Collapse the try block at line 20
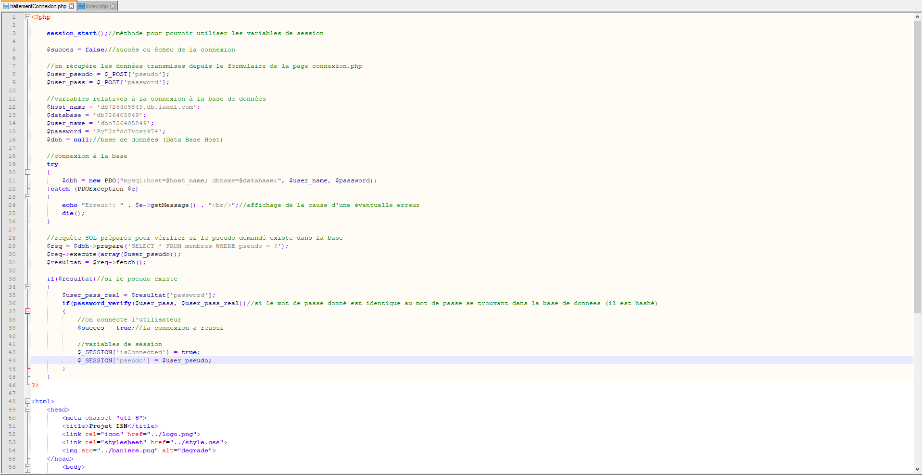This screenshot has width=922, height=475. (27, 172)
